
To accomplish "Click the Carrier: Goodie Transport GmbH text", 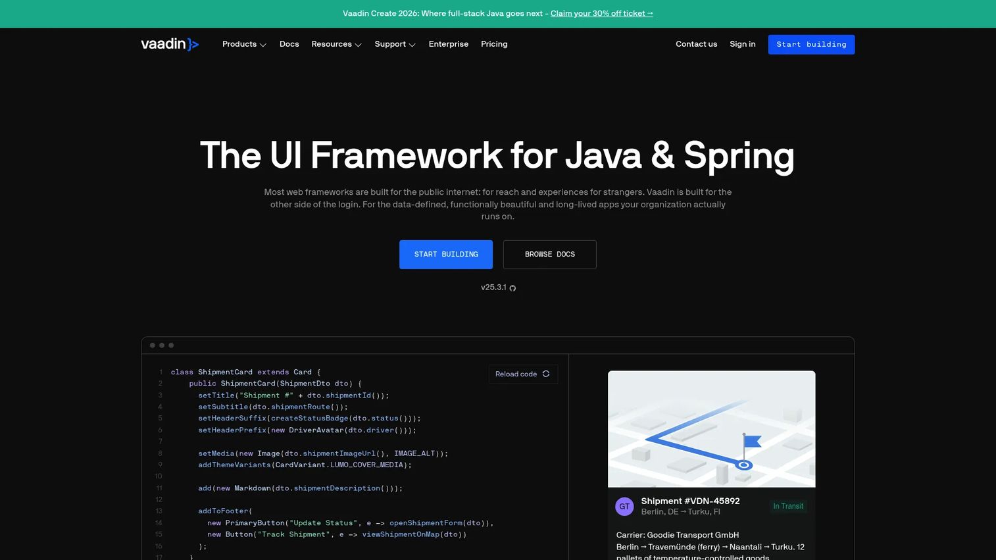I will click(678, 535).
